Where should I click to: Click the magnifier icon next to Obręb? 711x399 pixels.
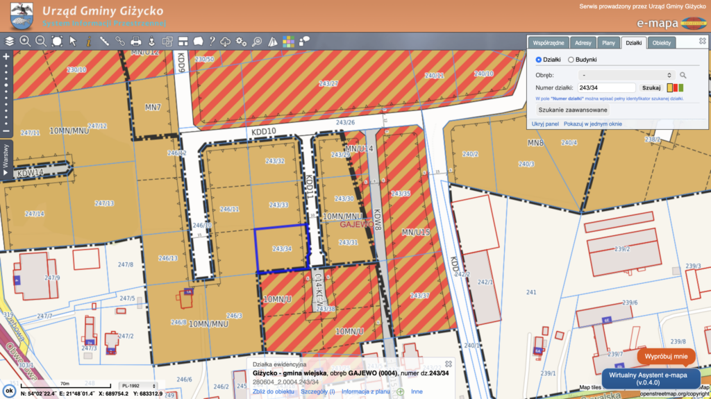coord(683,75)
